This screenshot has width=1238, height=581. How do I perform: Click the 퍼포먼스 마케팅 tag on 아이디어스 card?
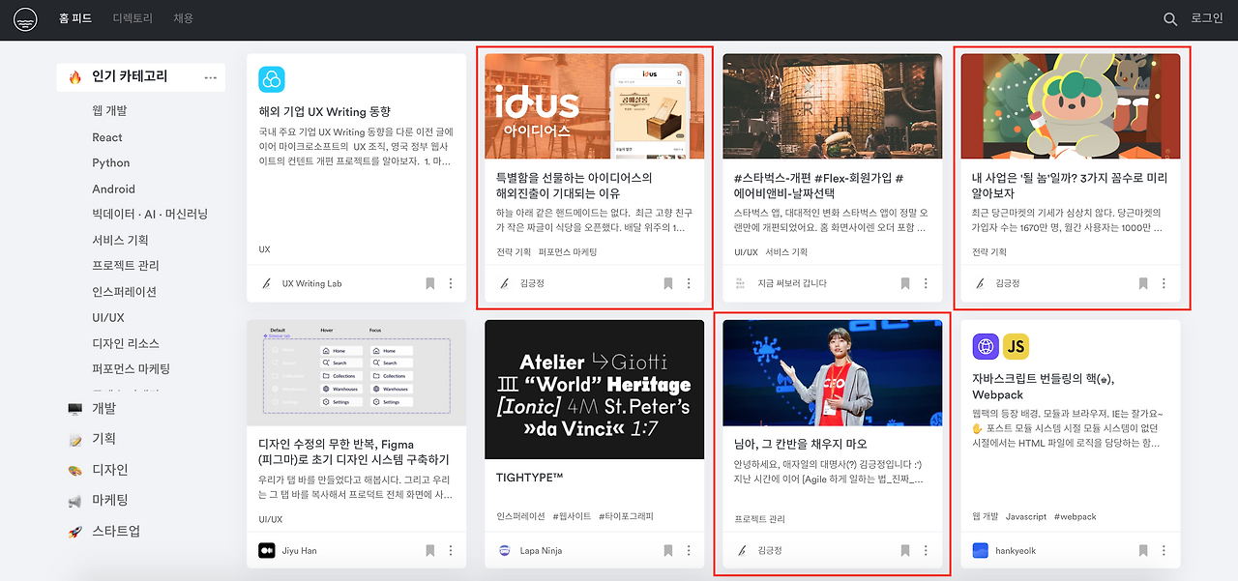568,252
